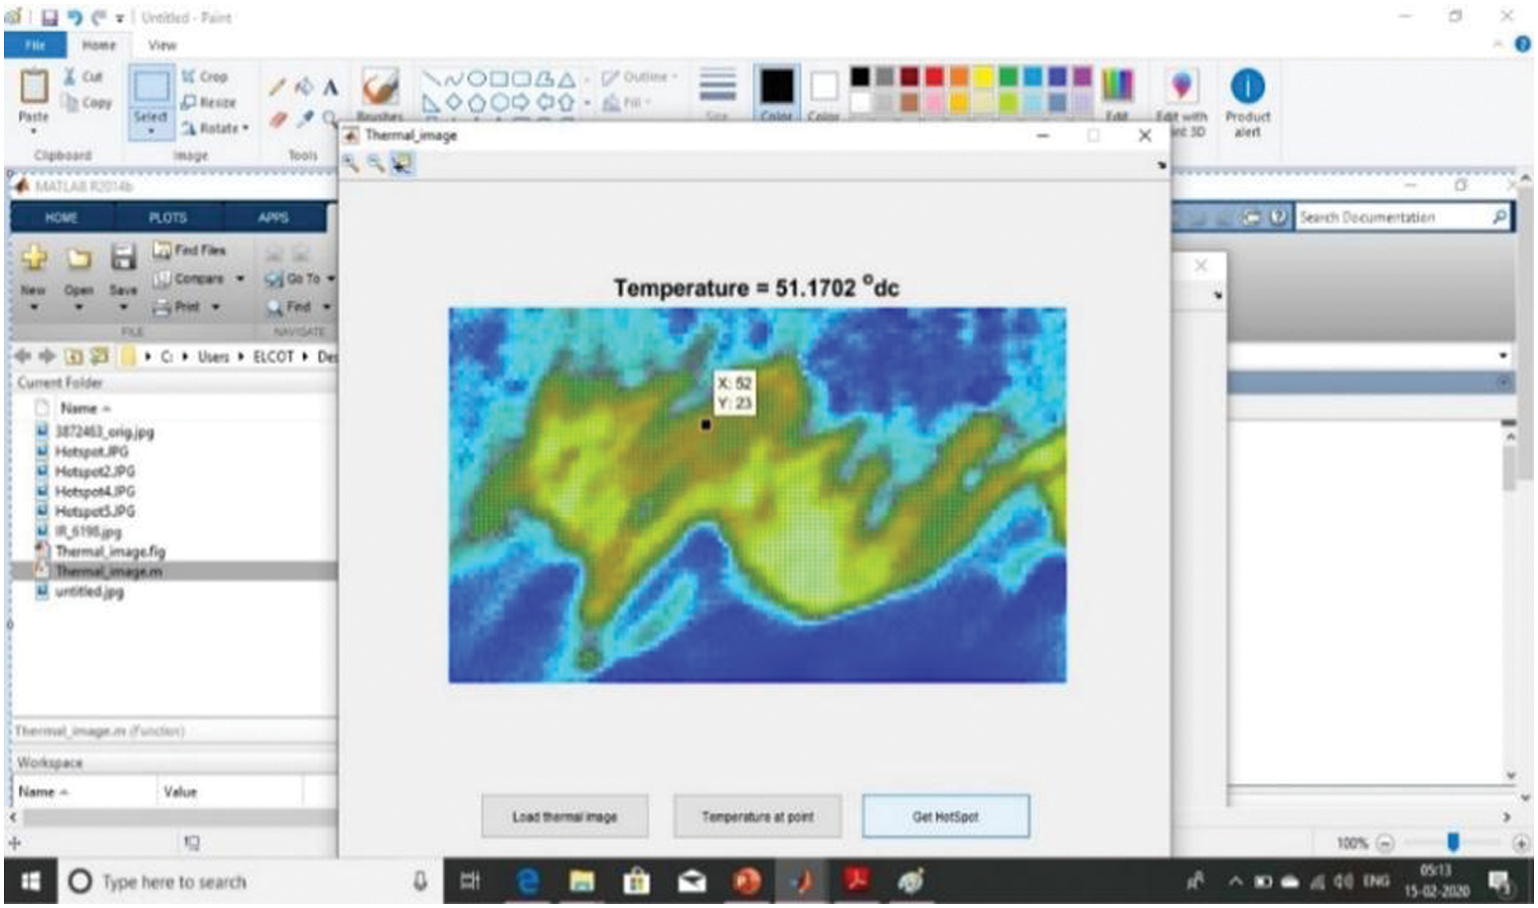
Task: Expand the MATLAB Compare dropdown
Action: (x=240, y=278)
